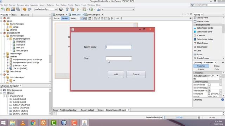Screen dimensions: 225x126
Task: Select JLocaleChooser in Palette
Action: pyautogui.click(x=203, y=58)
